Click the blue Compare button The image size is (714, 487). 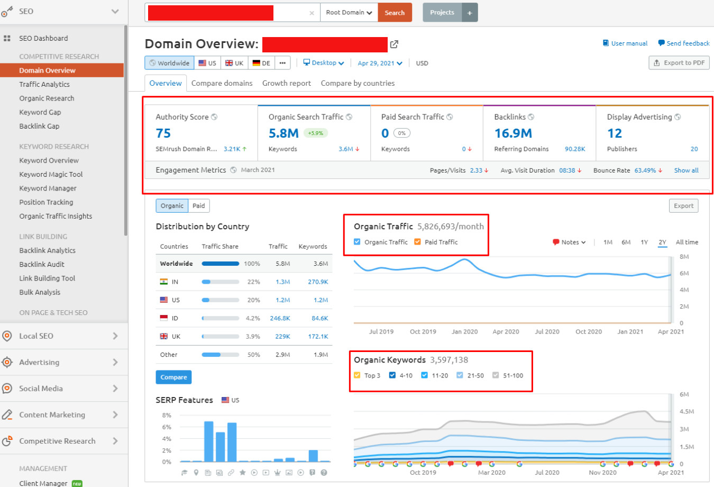click(173, 377)
